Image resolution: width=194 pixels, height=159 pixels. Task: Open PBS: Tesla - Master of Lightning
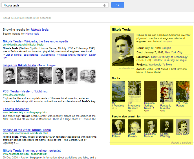pos(25,91)
